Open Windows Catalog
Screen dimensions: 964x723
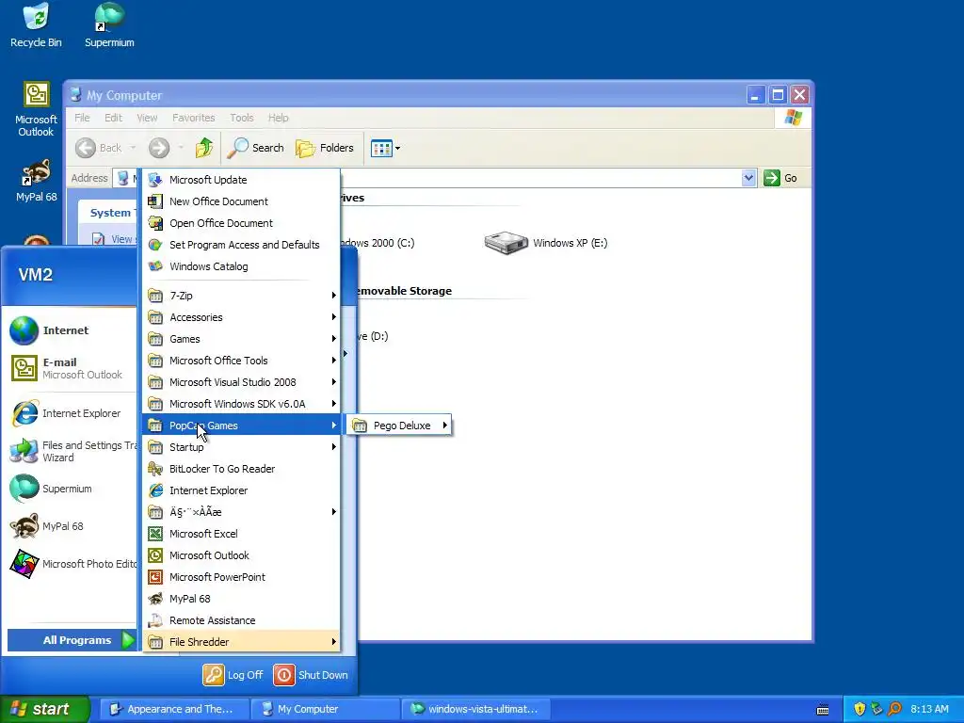pos(241,266)
